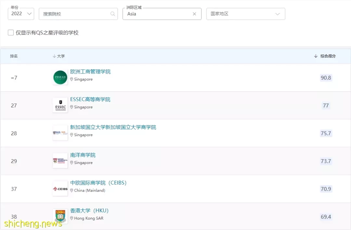
Task: Click the location pin beside Hong Kong SAR
Action: [71, 218]
